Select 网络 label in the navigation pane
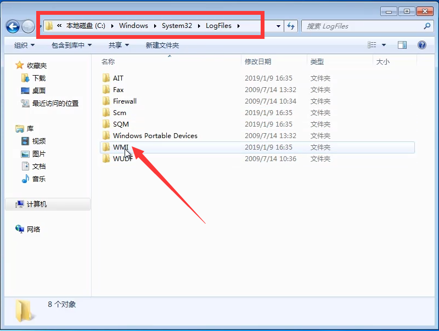The width and height of the screenshot is (439, 331). pyautogui.click(x=33, y=229)
